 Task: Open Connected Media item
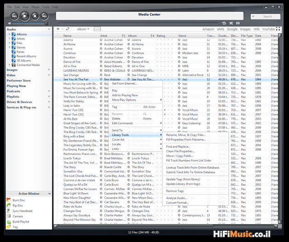[28, 65]
